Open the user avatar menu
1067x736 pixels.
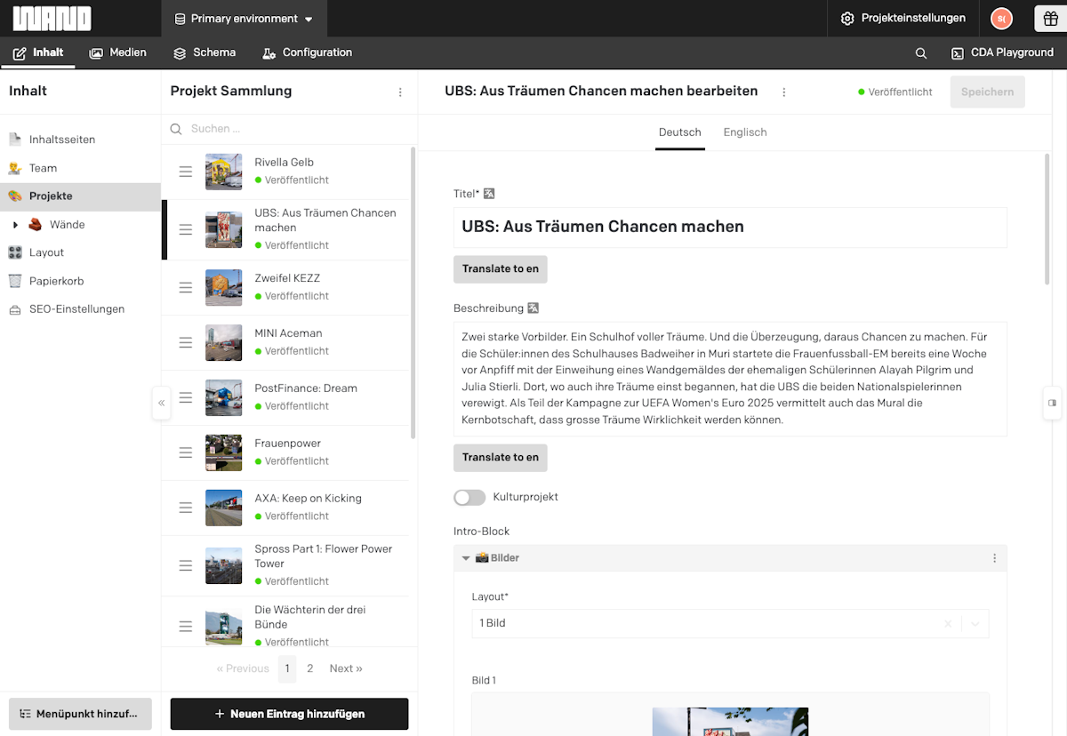1001,19
